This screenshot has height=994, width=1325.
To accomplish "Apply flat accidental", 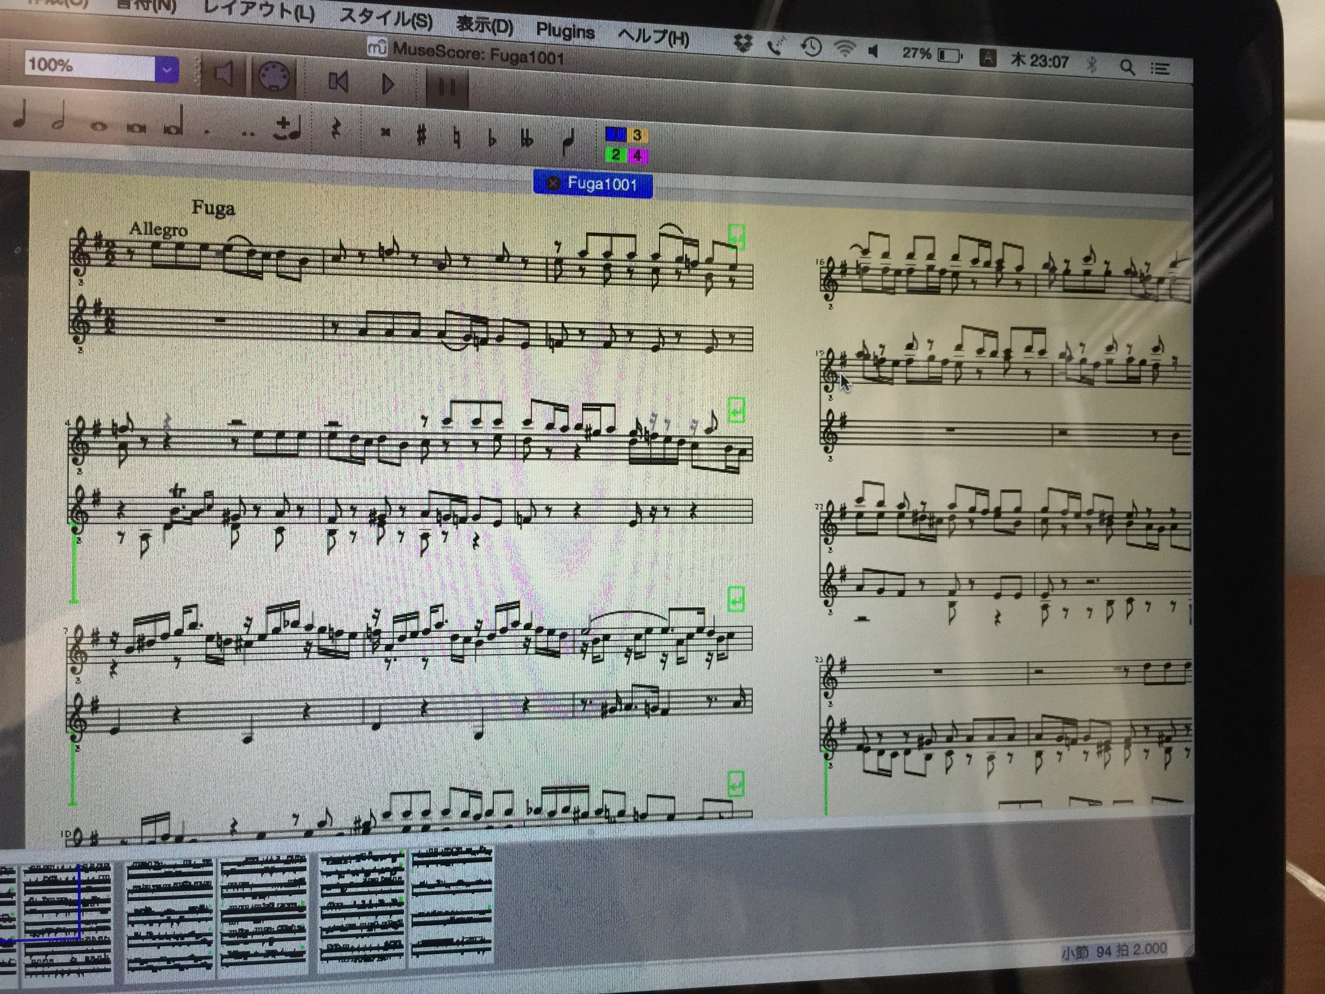I will (x=492, y=137).
